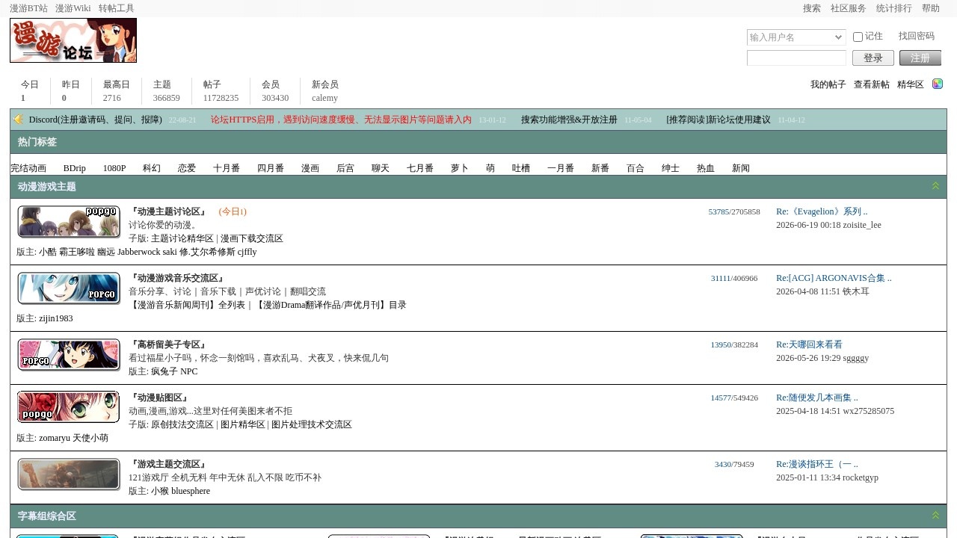The width and height of the screenshot is (957, 538).
Task: Open 精华区 link
Action: (x=911, y=84)
